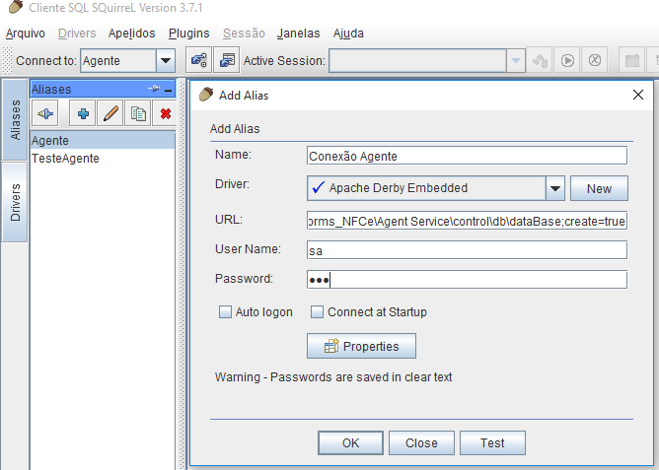Click the New driver button

pos(599,188)
